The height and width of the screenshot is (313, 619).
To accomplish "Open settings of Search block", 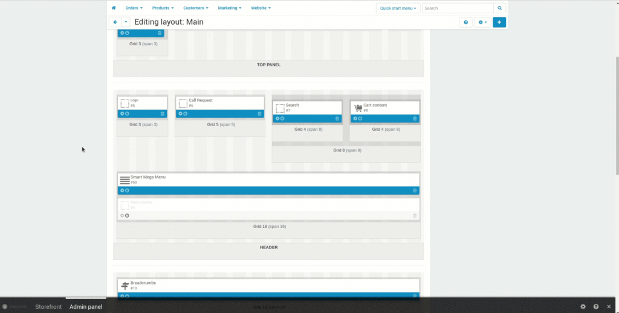I will (277, 118).
